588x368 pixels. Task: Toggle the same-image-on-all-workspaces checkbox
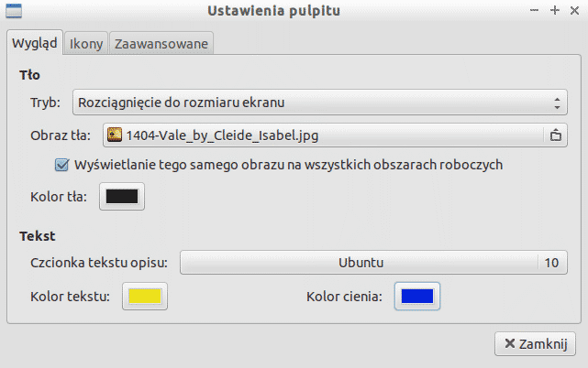62,165
